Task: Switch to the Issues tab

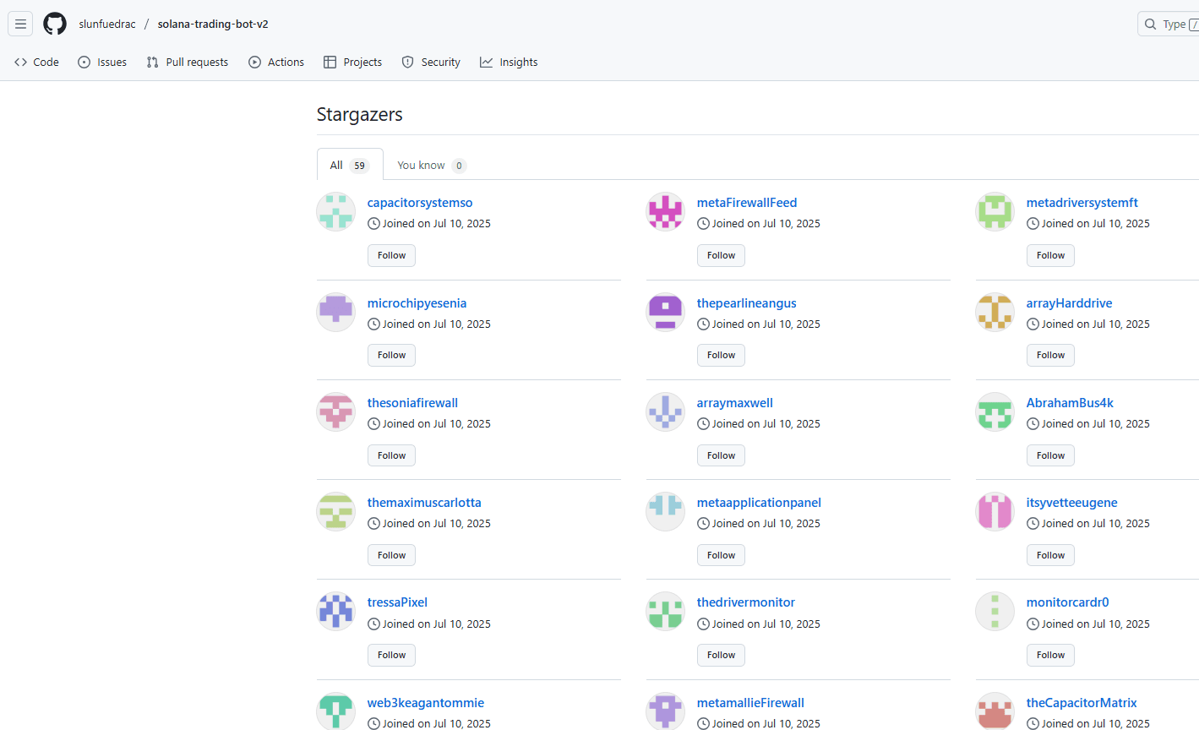Action: pyautogui.click(x=102, y=62)
